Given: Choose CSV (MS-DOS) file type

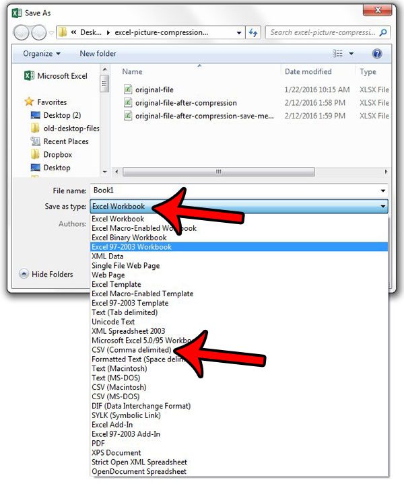Looking at the screenshot, I should (x=240, y=396).
